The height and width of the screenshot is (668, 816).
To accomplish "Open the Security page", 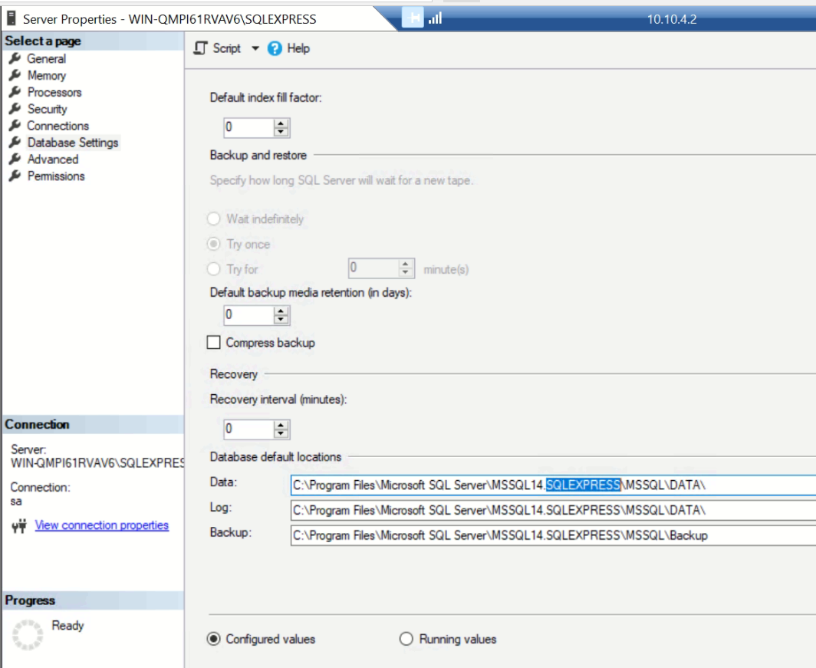I will [48, 109].
